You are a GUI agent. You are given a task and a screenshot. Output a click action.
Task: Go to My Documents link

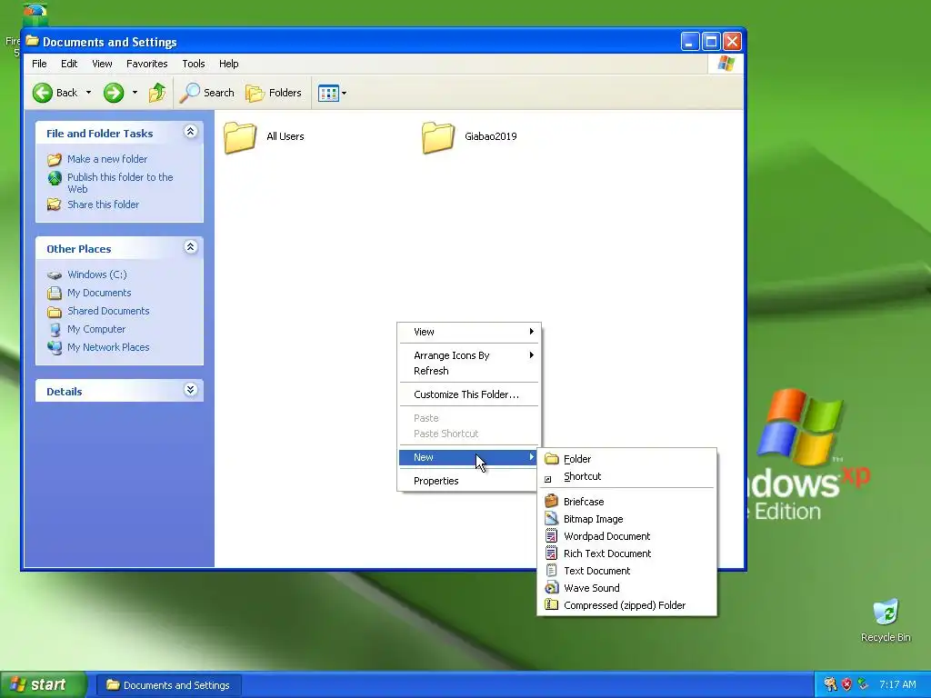pos(99,293)
